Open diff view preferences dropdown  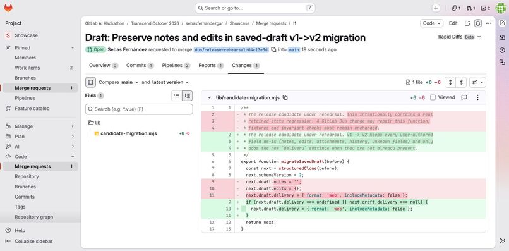477,82
